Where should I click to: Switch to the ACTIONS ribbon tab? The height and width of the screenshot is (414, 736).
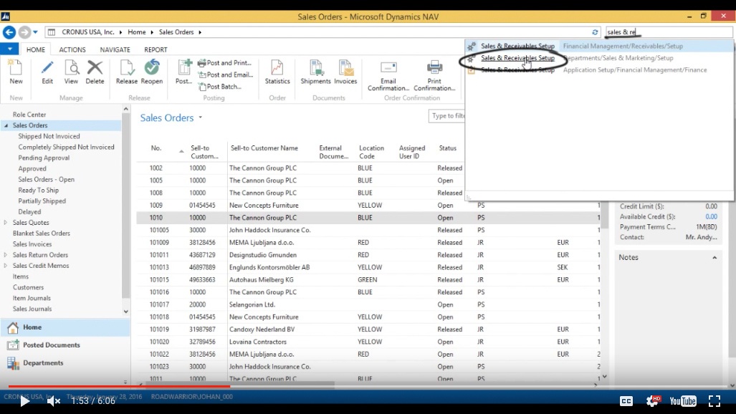pos(72,49)
